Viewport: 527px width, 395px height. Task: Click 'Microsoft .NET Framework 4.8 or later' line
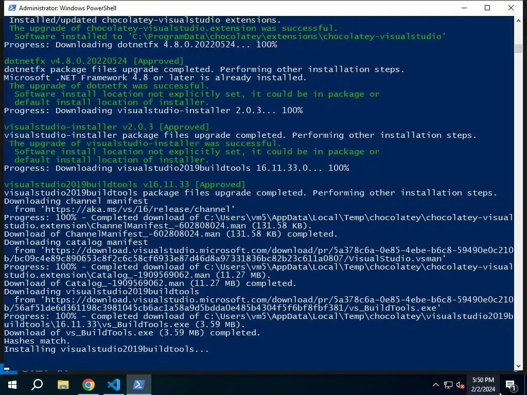coord(155,78)
